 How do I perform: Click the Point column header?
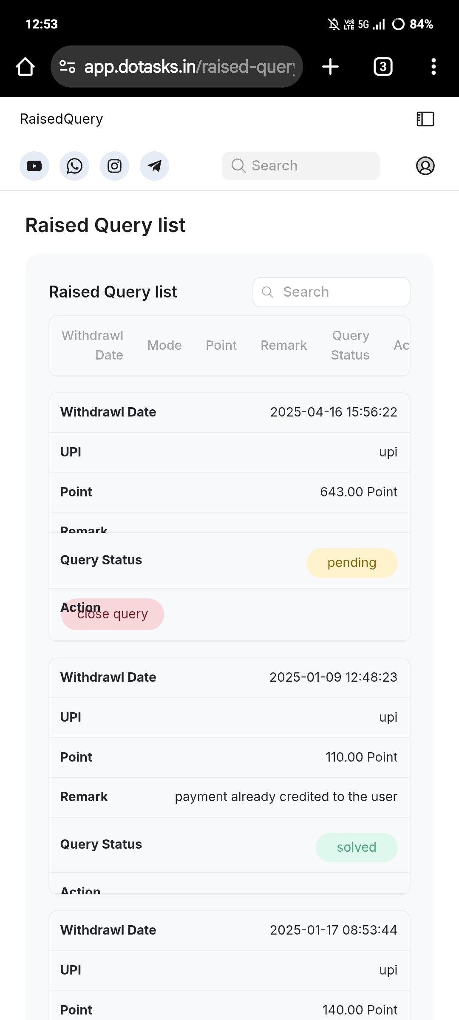pyautogui.click(x=221, y=345)
